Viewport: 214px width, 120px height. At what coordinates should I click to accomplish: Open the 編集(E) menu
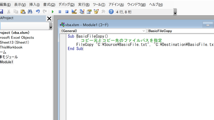(x=5, y=4)
